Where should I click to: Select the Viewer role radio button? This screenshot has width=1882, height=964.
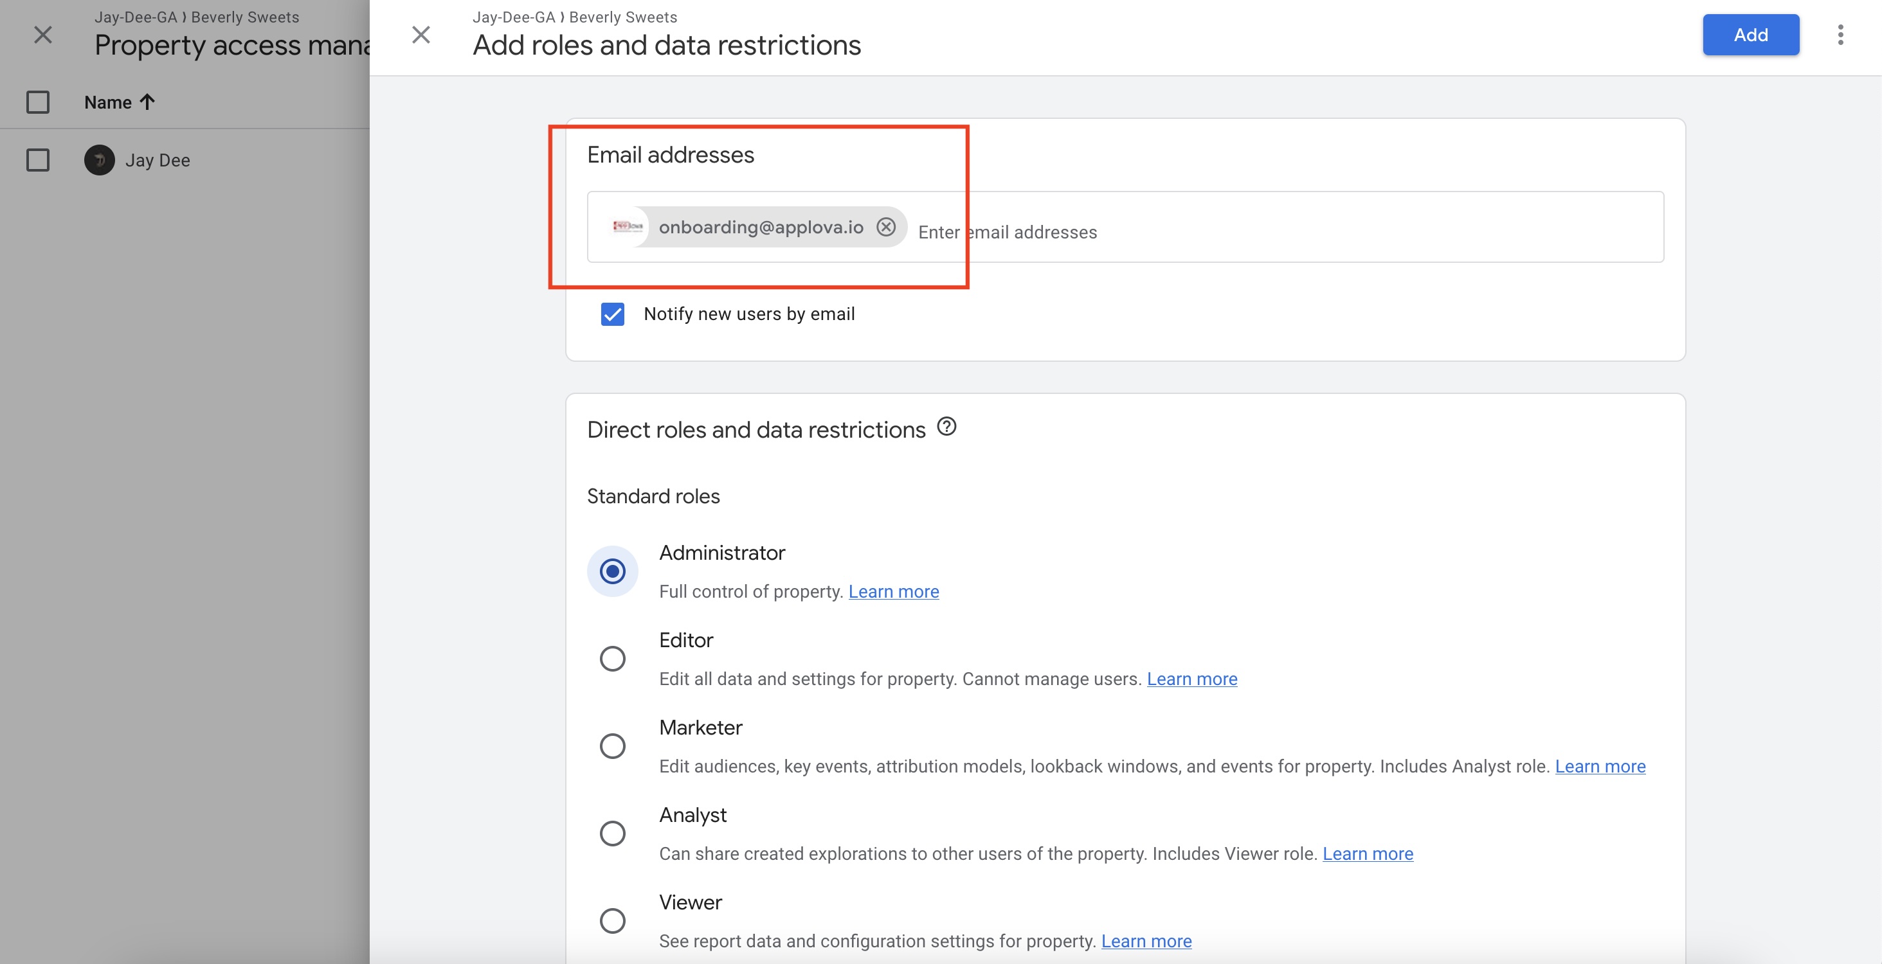click(x=612, y=920)
